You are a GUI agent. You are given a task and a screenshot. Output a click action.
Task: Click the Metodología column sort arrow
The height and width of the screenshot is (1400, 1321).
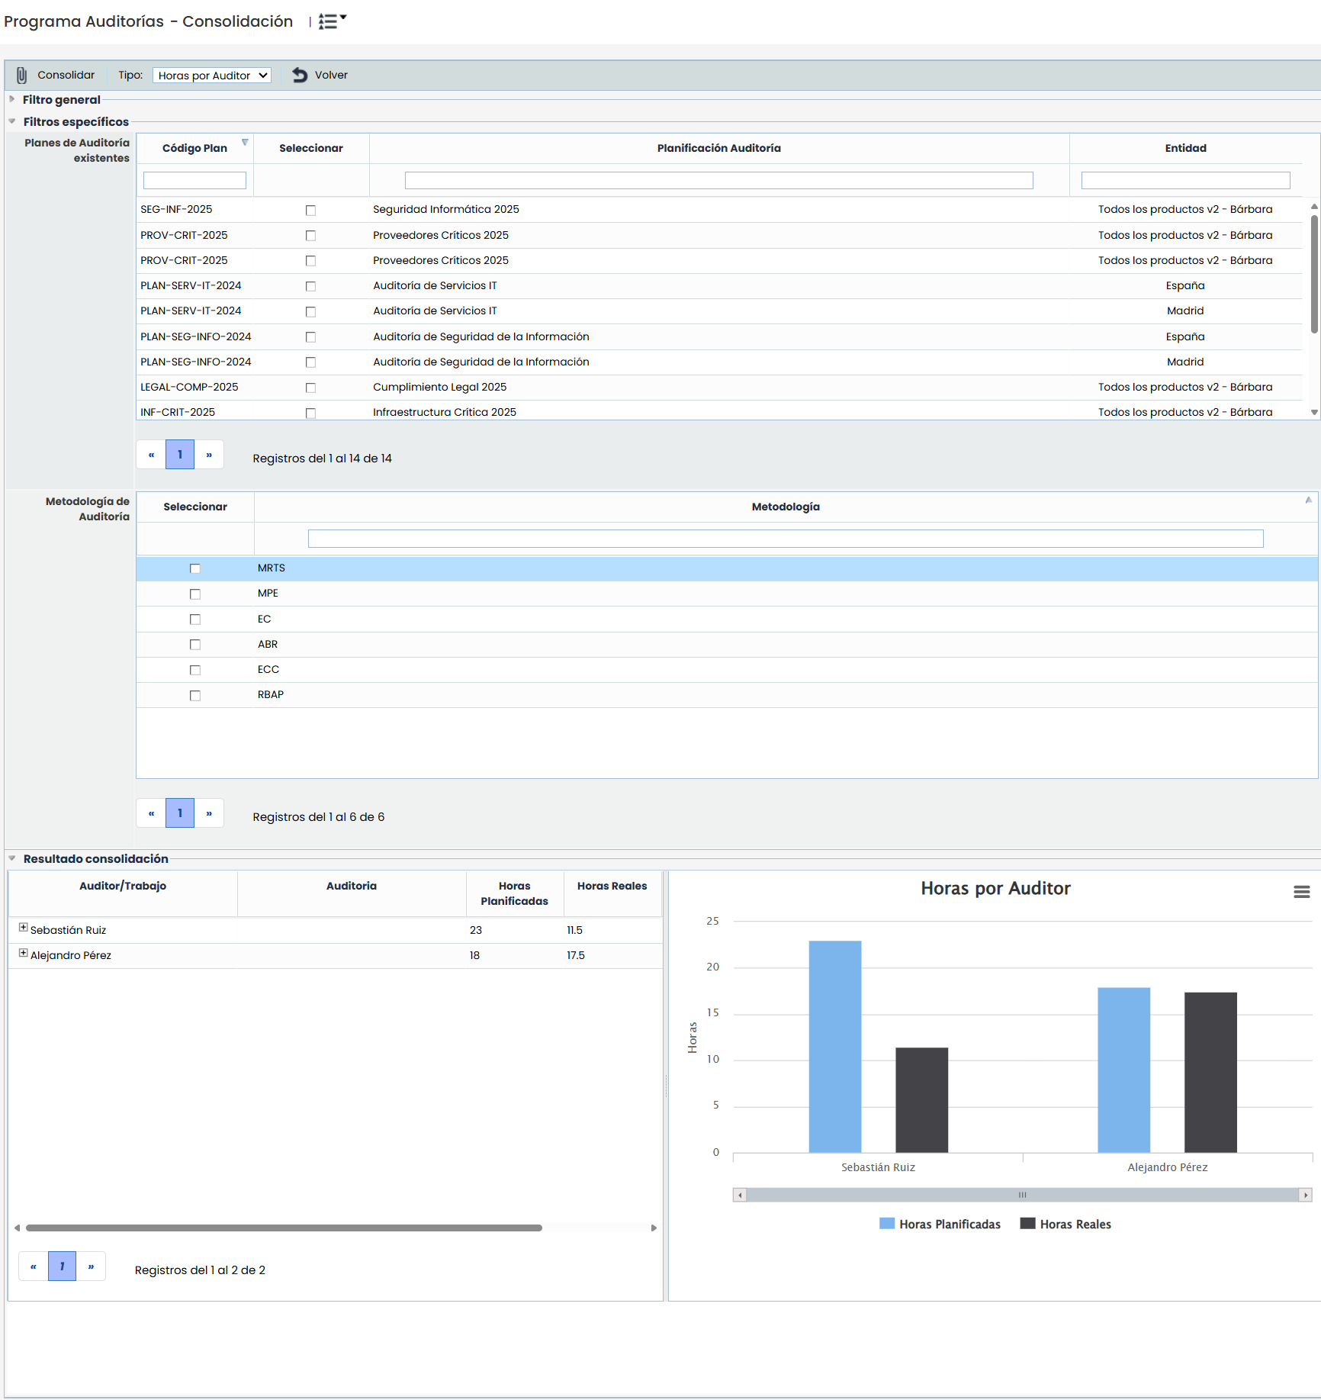1308,500
